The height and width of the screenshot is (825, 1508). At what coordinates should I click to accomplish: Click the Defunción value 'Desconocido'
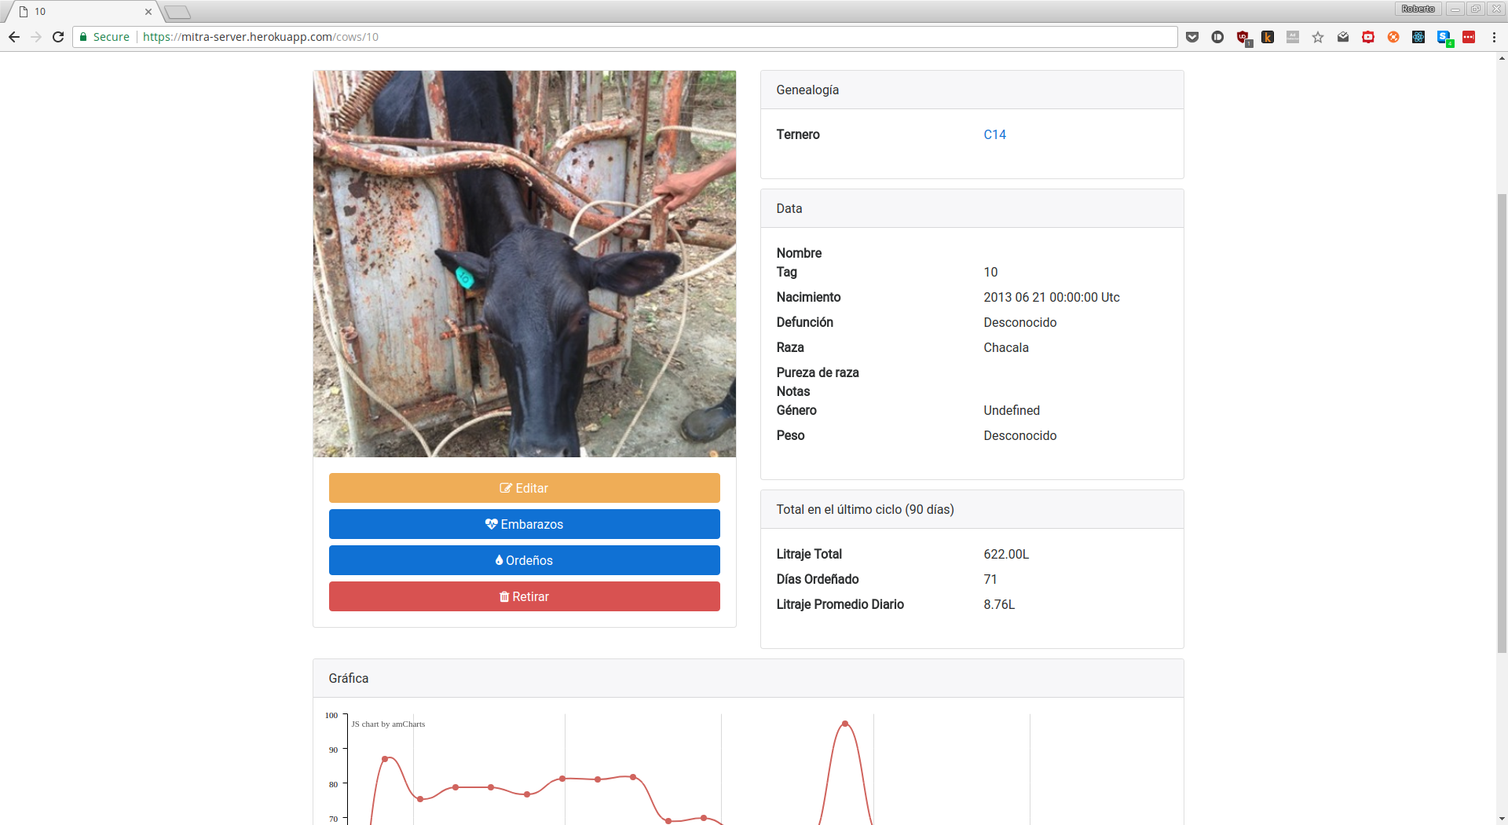(1019, 322)
